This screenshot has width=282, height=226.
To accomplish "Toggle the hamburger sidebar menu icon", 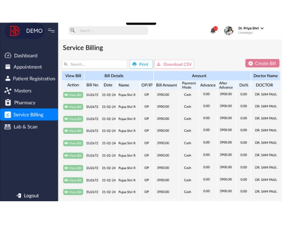I will point(51,31).
